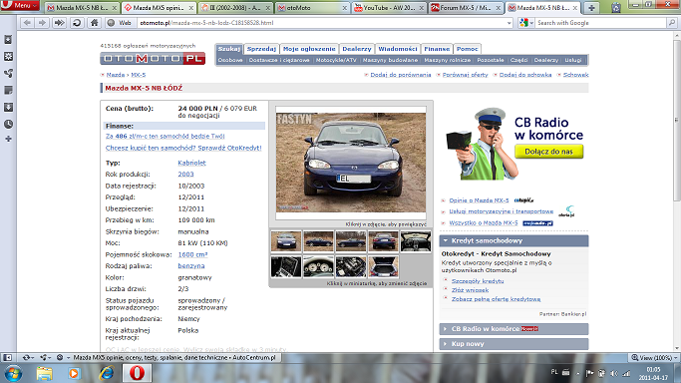The image size is (681, 383).
Task: Switch to the otoMoto tab
Action: click(312, 8)
